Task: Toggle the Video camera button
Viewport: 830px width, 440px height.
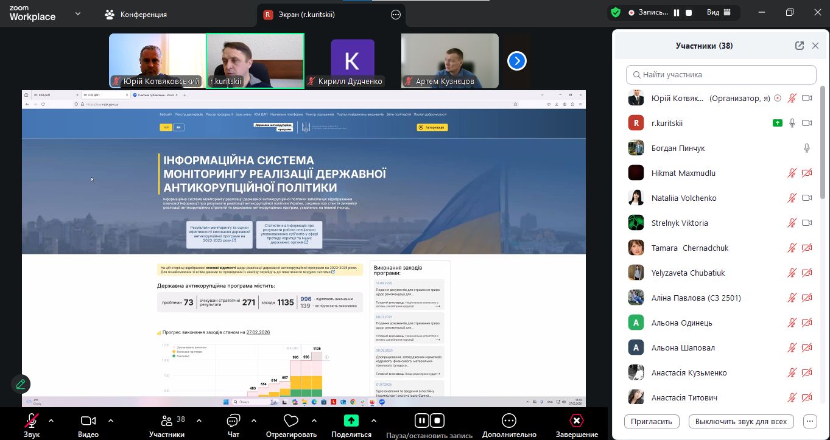Action: [88, 421]
